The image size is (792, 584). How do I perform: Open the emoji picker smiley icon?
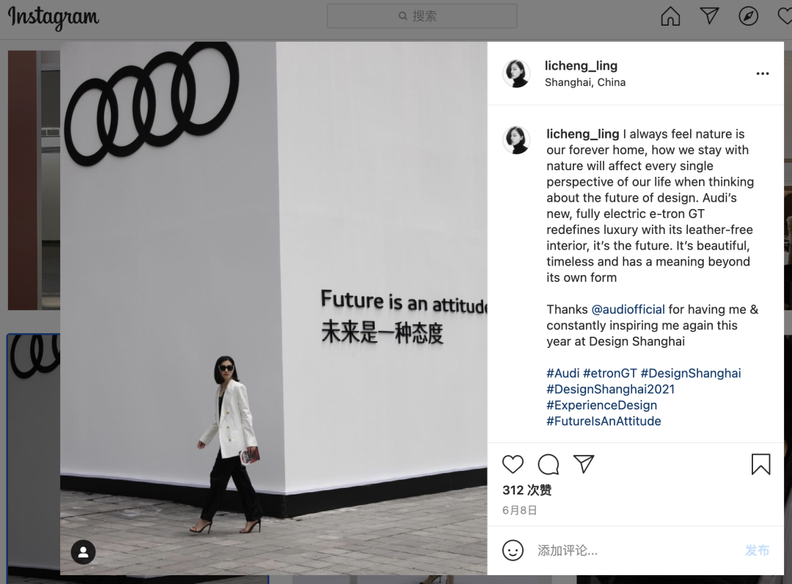click(x=513, y=550)
